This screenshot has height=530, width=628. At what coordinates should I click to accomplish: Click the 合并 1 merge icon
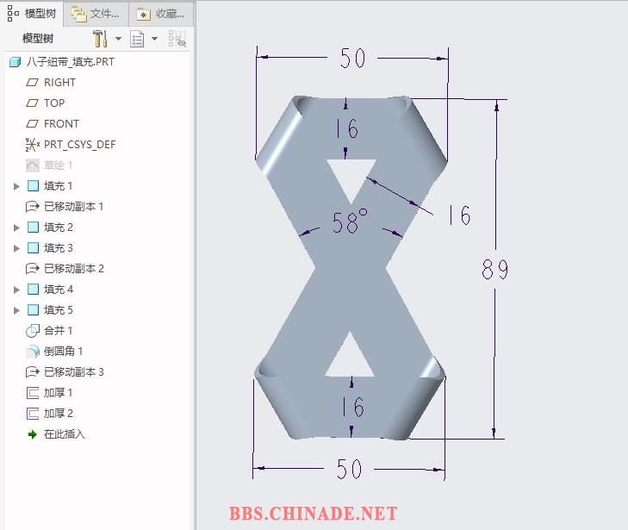(33, 331)
